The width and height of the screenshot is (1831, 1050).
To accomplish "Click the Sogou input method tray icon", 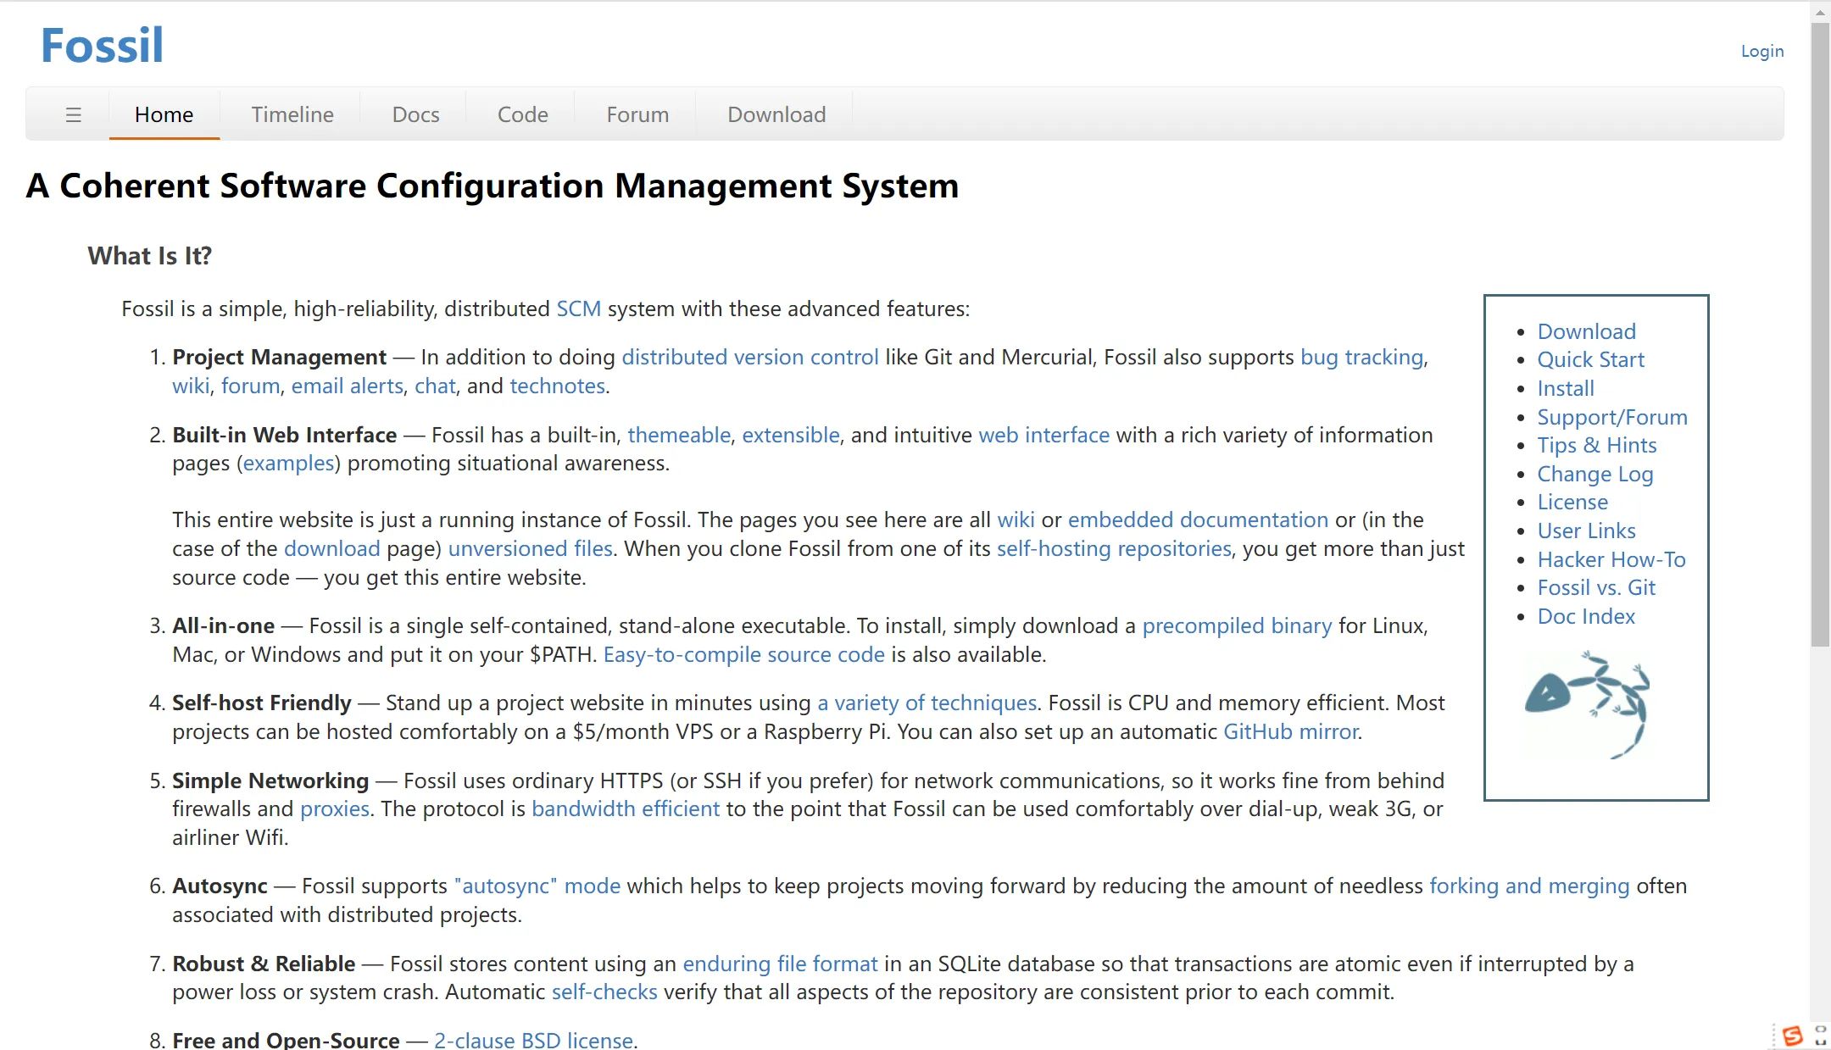I will pos(1792,1036).
